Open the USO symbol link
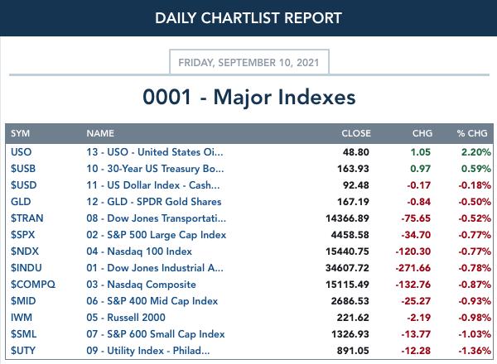The image size is (497, 364). 21,152
